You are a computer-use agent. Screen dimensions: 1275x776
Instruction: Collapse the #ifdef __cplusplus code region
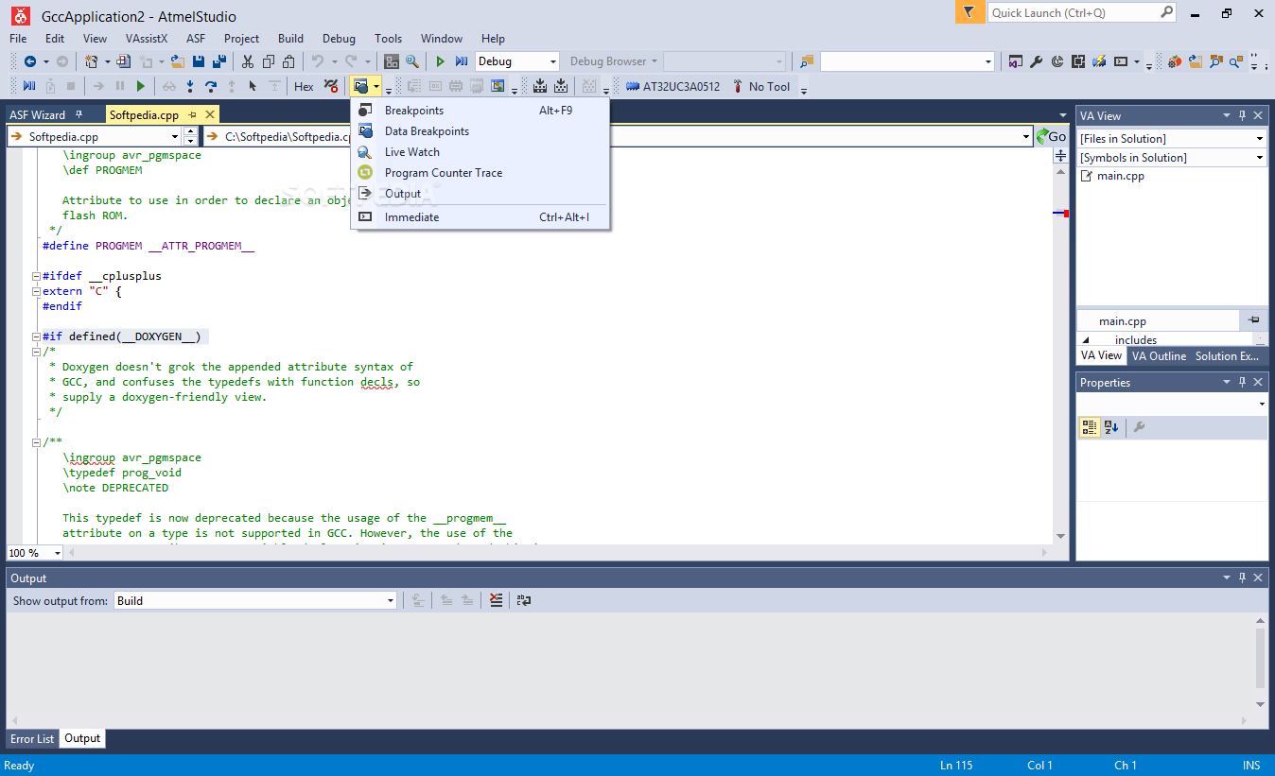click(x=36, y=276)
